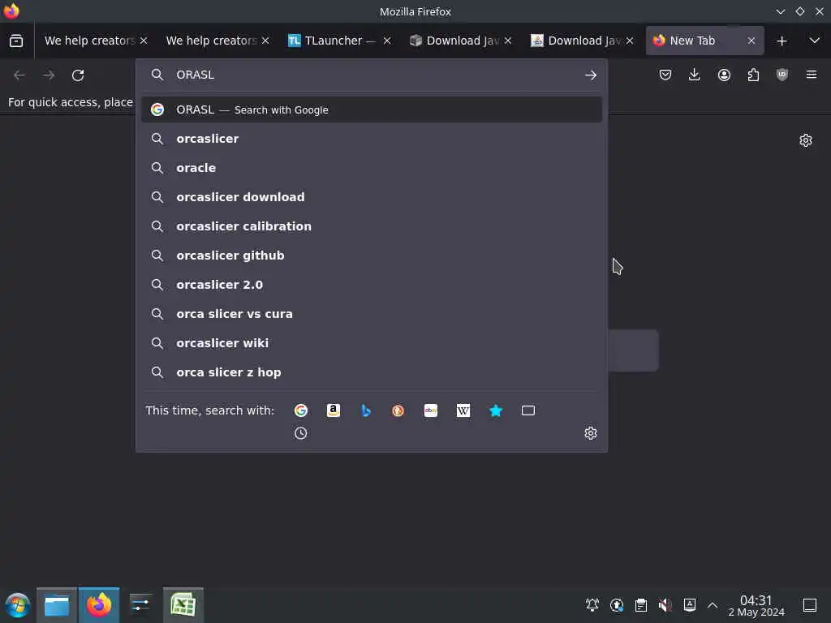This screenshot has width=831, height=623.
Task: Select orcaslicer github suggestion
Action: coord(372,256)
